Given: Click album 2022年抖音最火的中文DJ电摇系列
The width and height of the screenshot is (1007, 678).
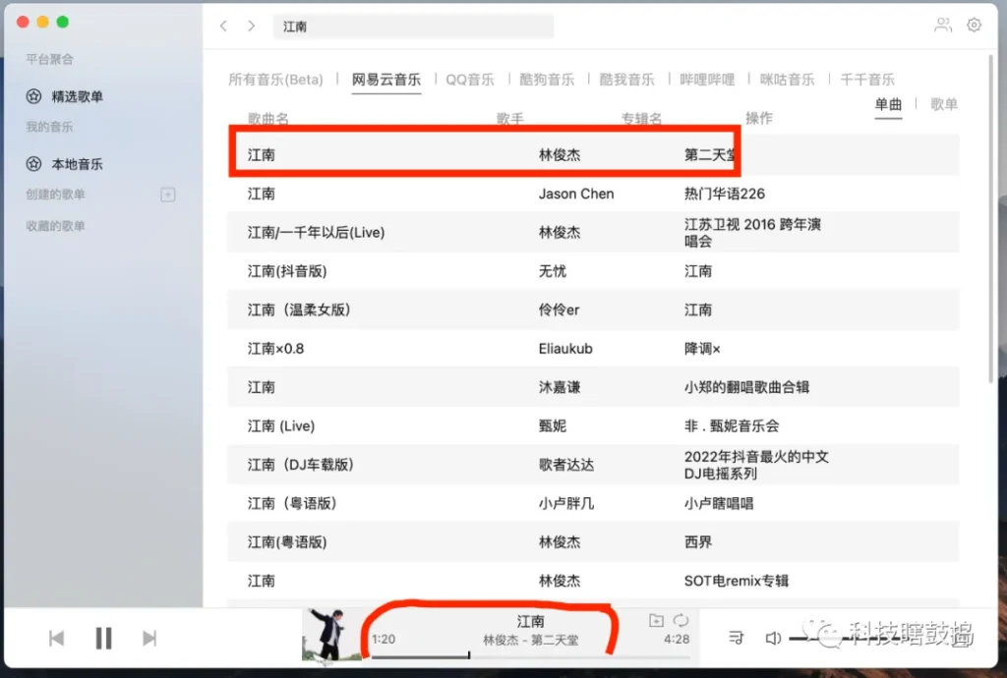Looking at the screenshot, I should tap(756, 465).
